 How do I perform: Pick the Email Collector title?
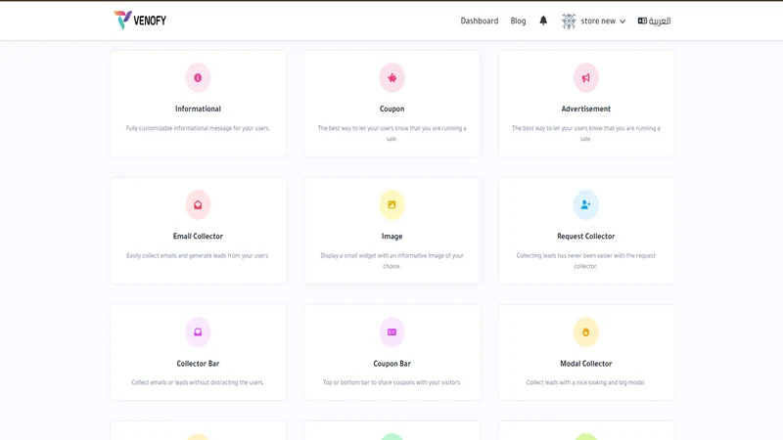coord(198,236)
